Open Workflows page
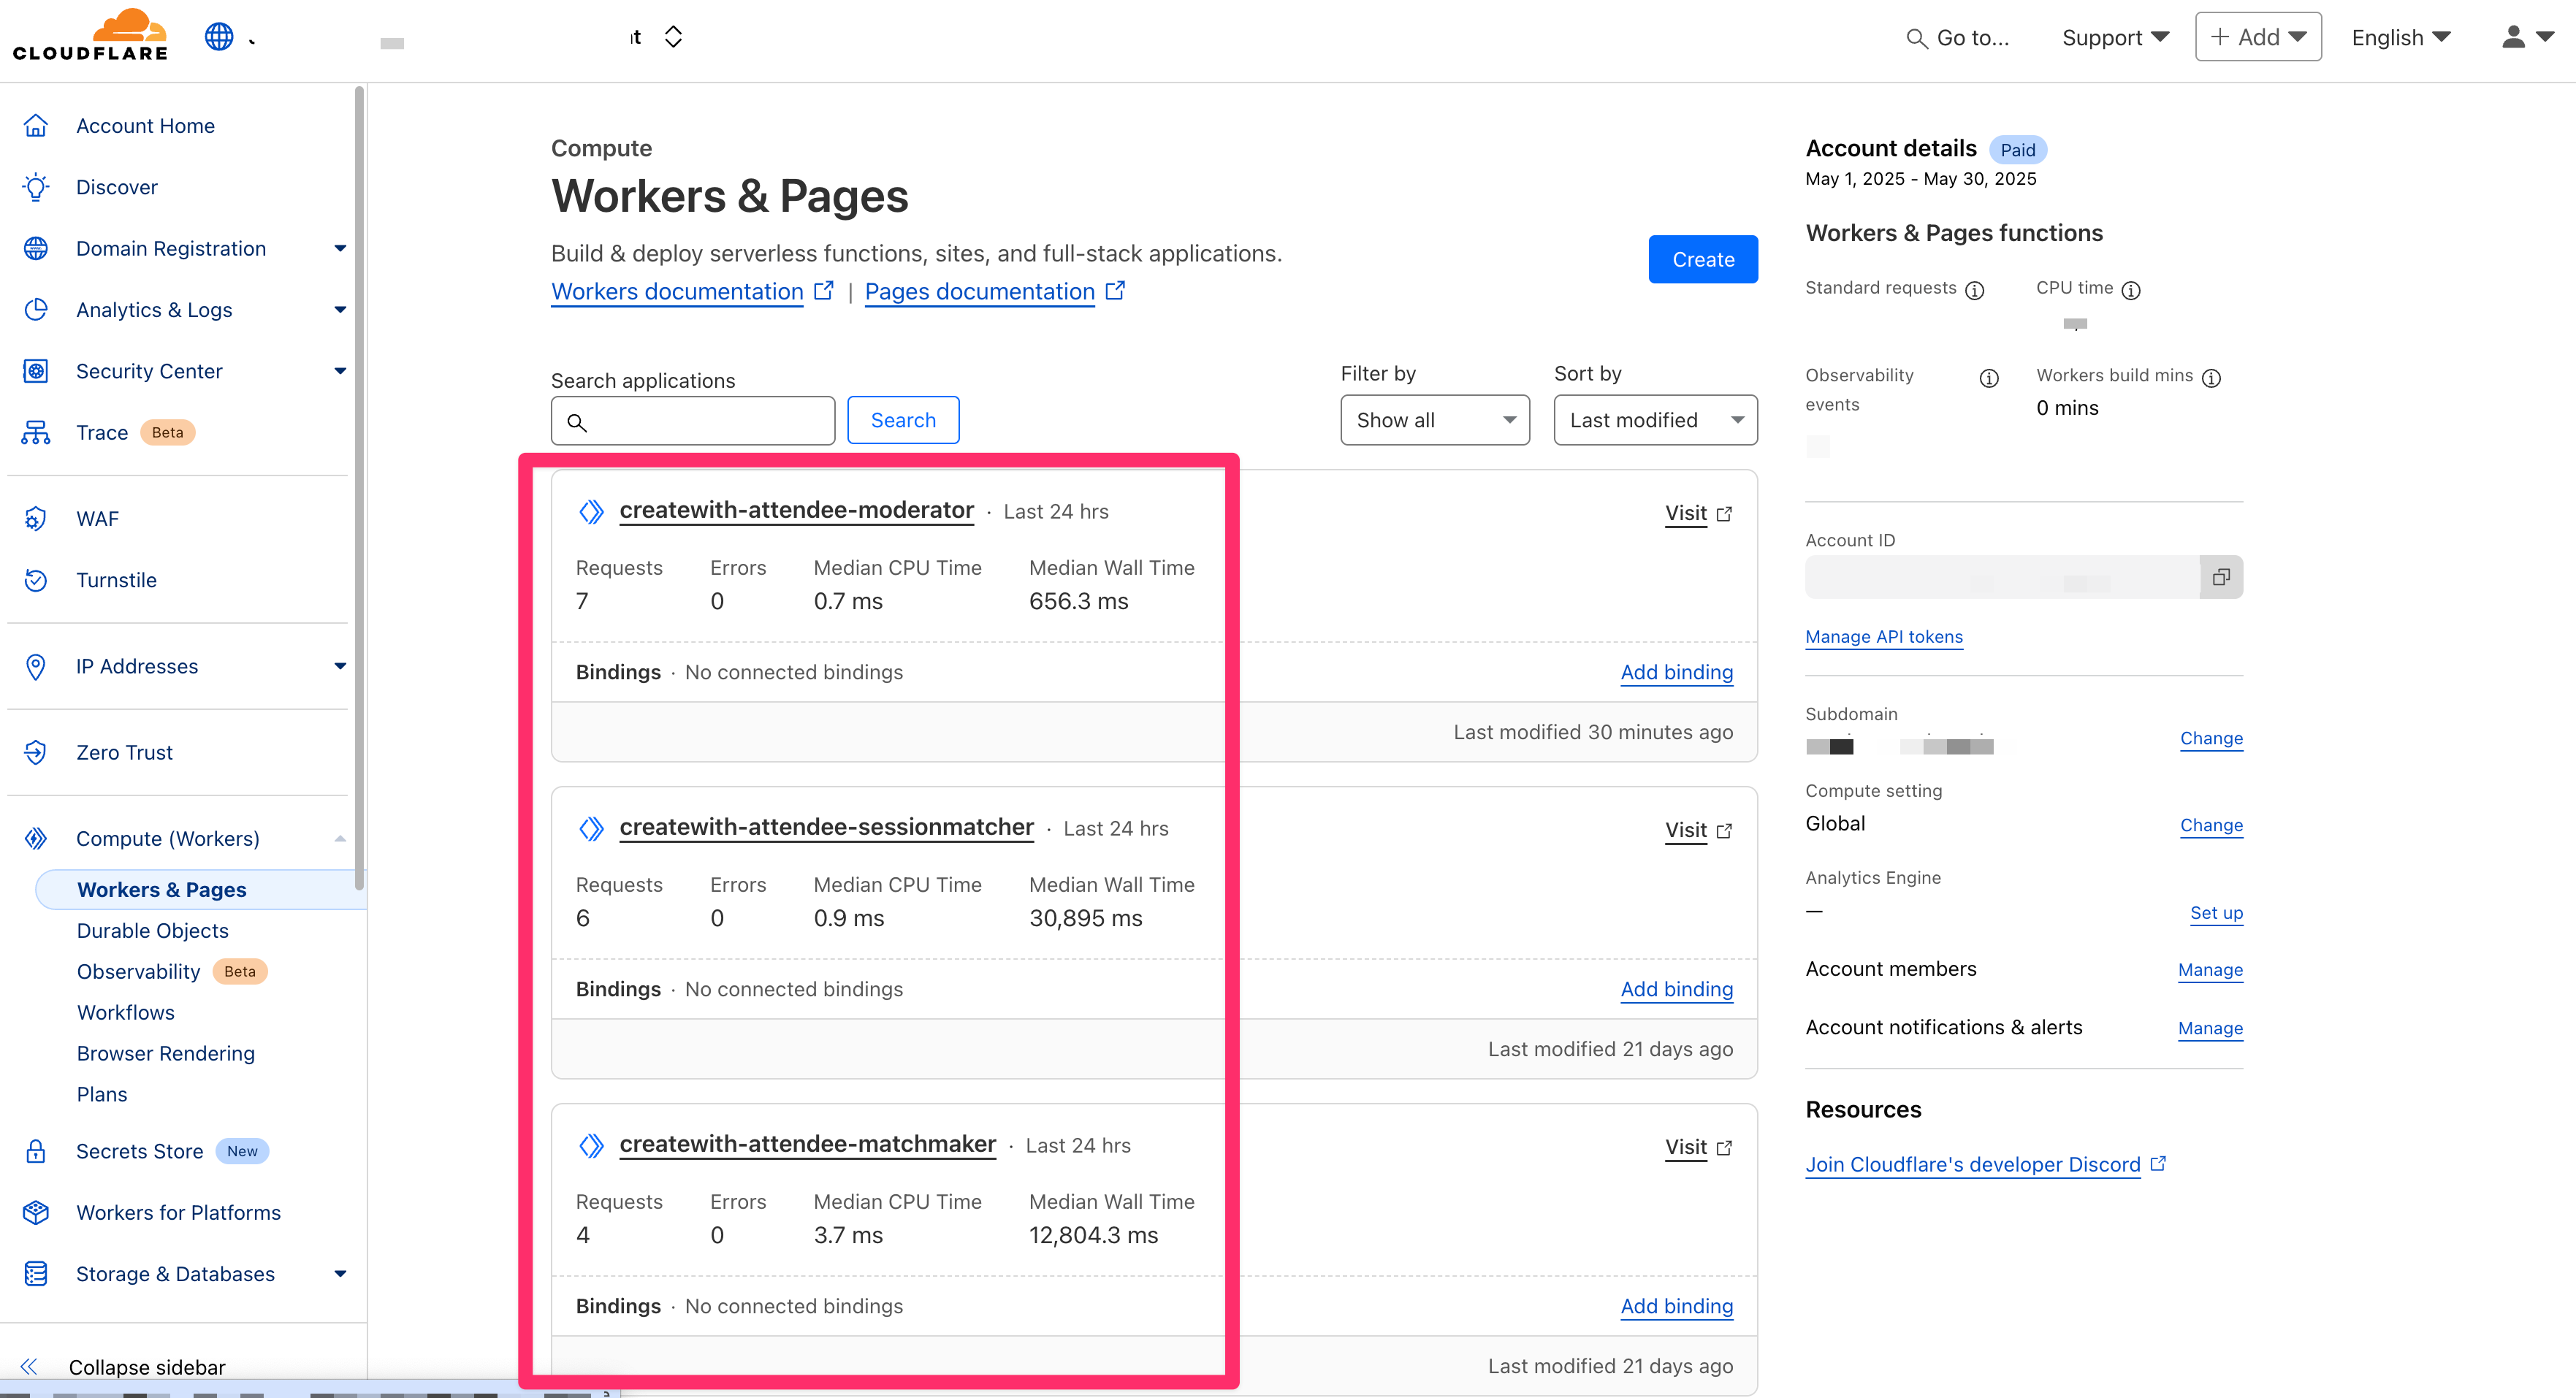2576x1398 pixels. click(x=126, y=1012)
